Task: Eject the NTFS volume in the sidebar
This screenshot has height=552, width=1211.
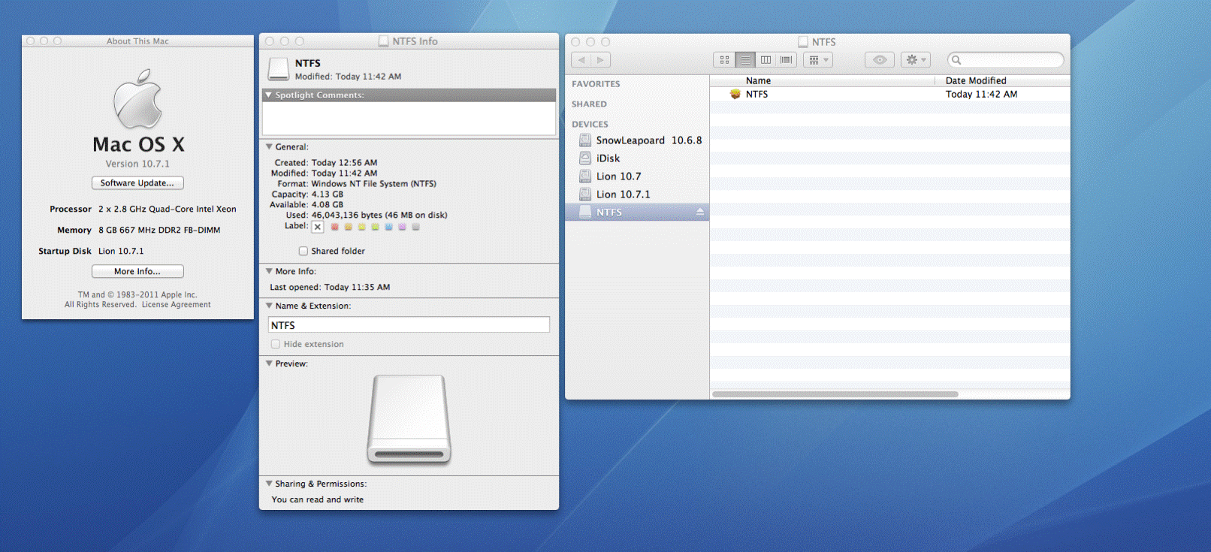Action: pos(700,213)
